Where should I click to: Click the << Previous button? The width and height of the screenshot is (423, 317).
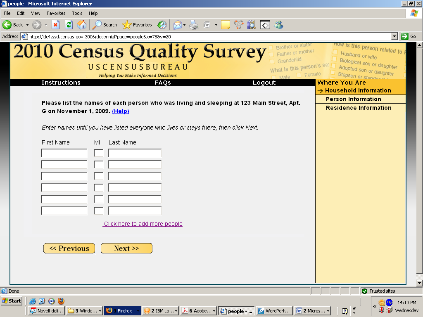pos(69,248)
